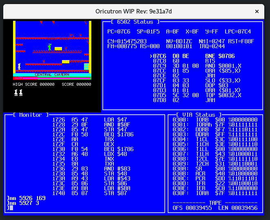This screenshot has width=270, height=220.
Task: Click the 00100101 flag bits
Action: click(x=179, y=46)
